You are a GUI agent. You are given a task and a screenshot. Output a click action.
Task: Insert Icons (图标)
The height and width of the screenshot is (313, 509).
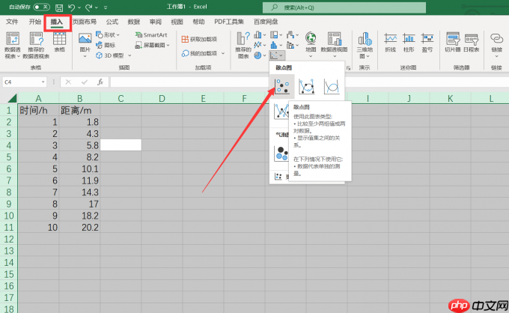click(106, 45)
